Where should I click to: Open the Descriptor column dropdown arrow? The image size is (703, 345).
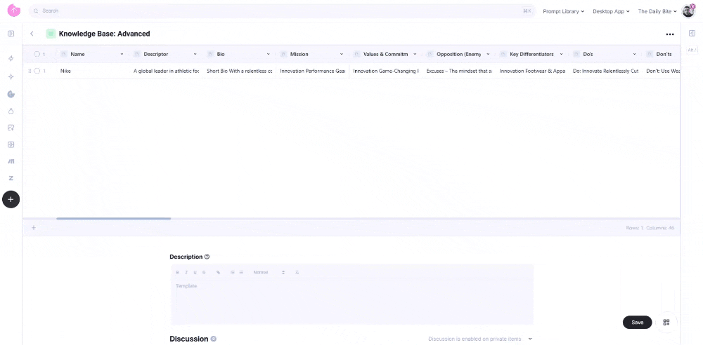coord(195,54)
